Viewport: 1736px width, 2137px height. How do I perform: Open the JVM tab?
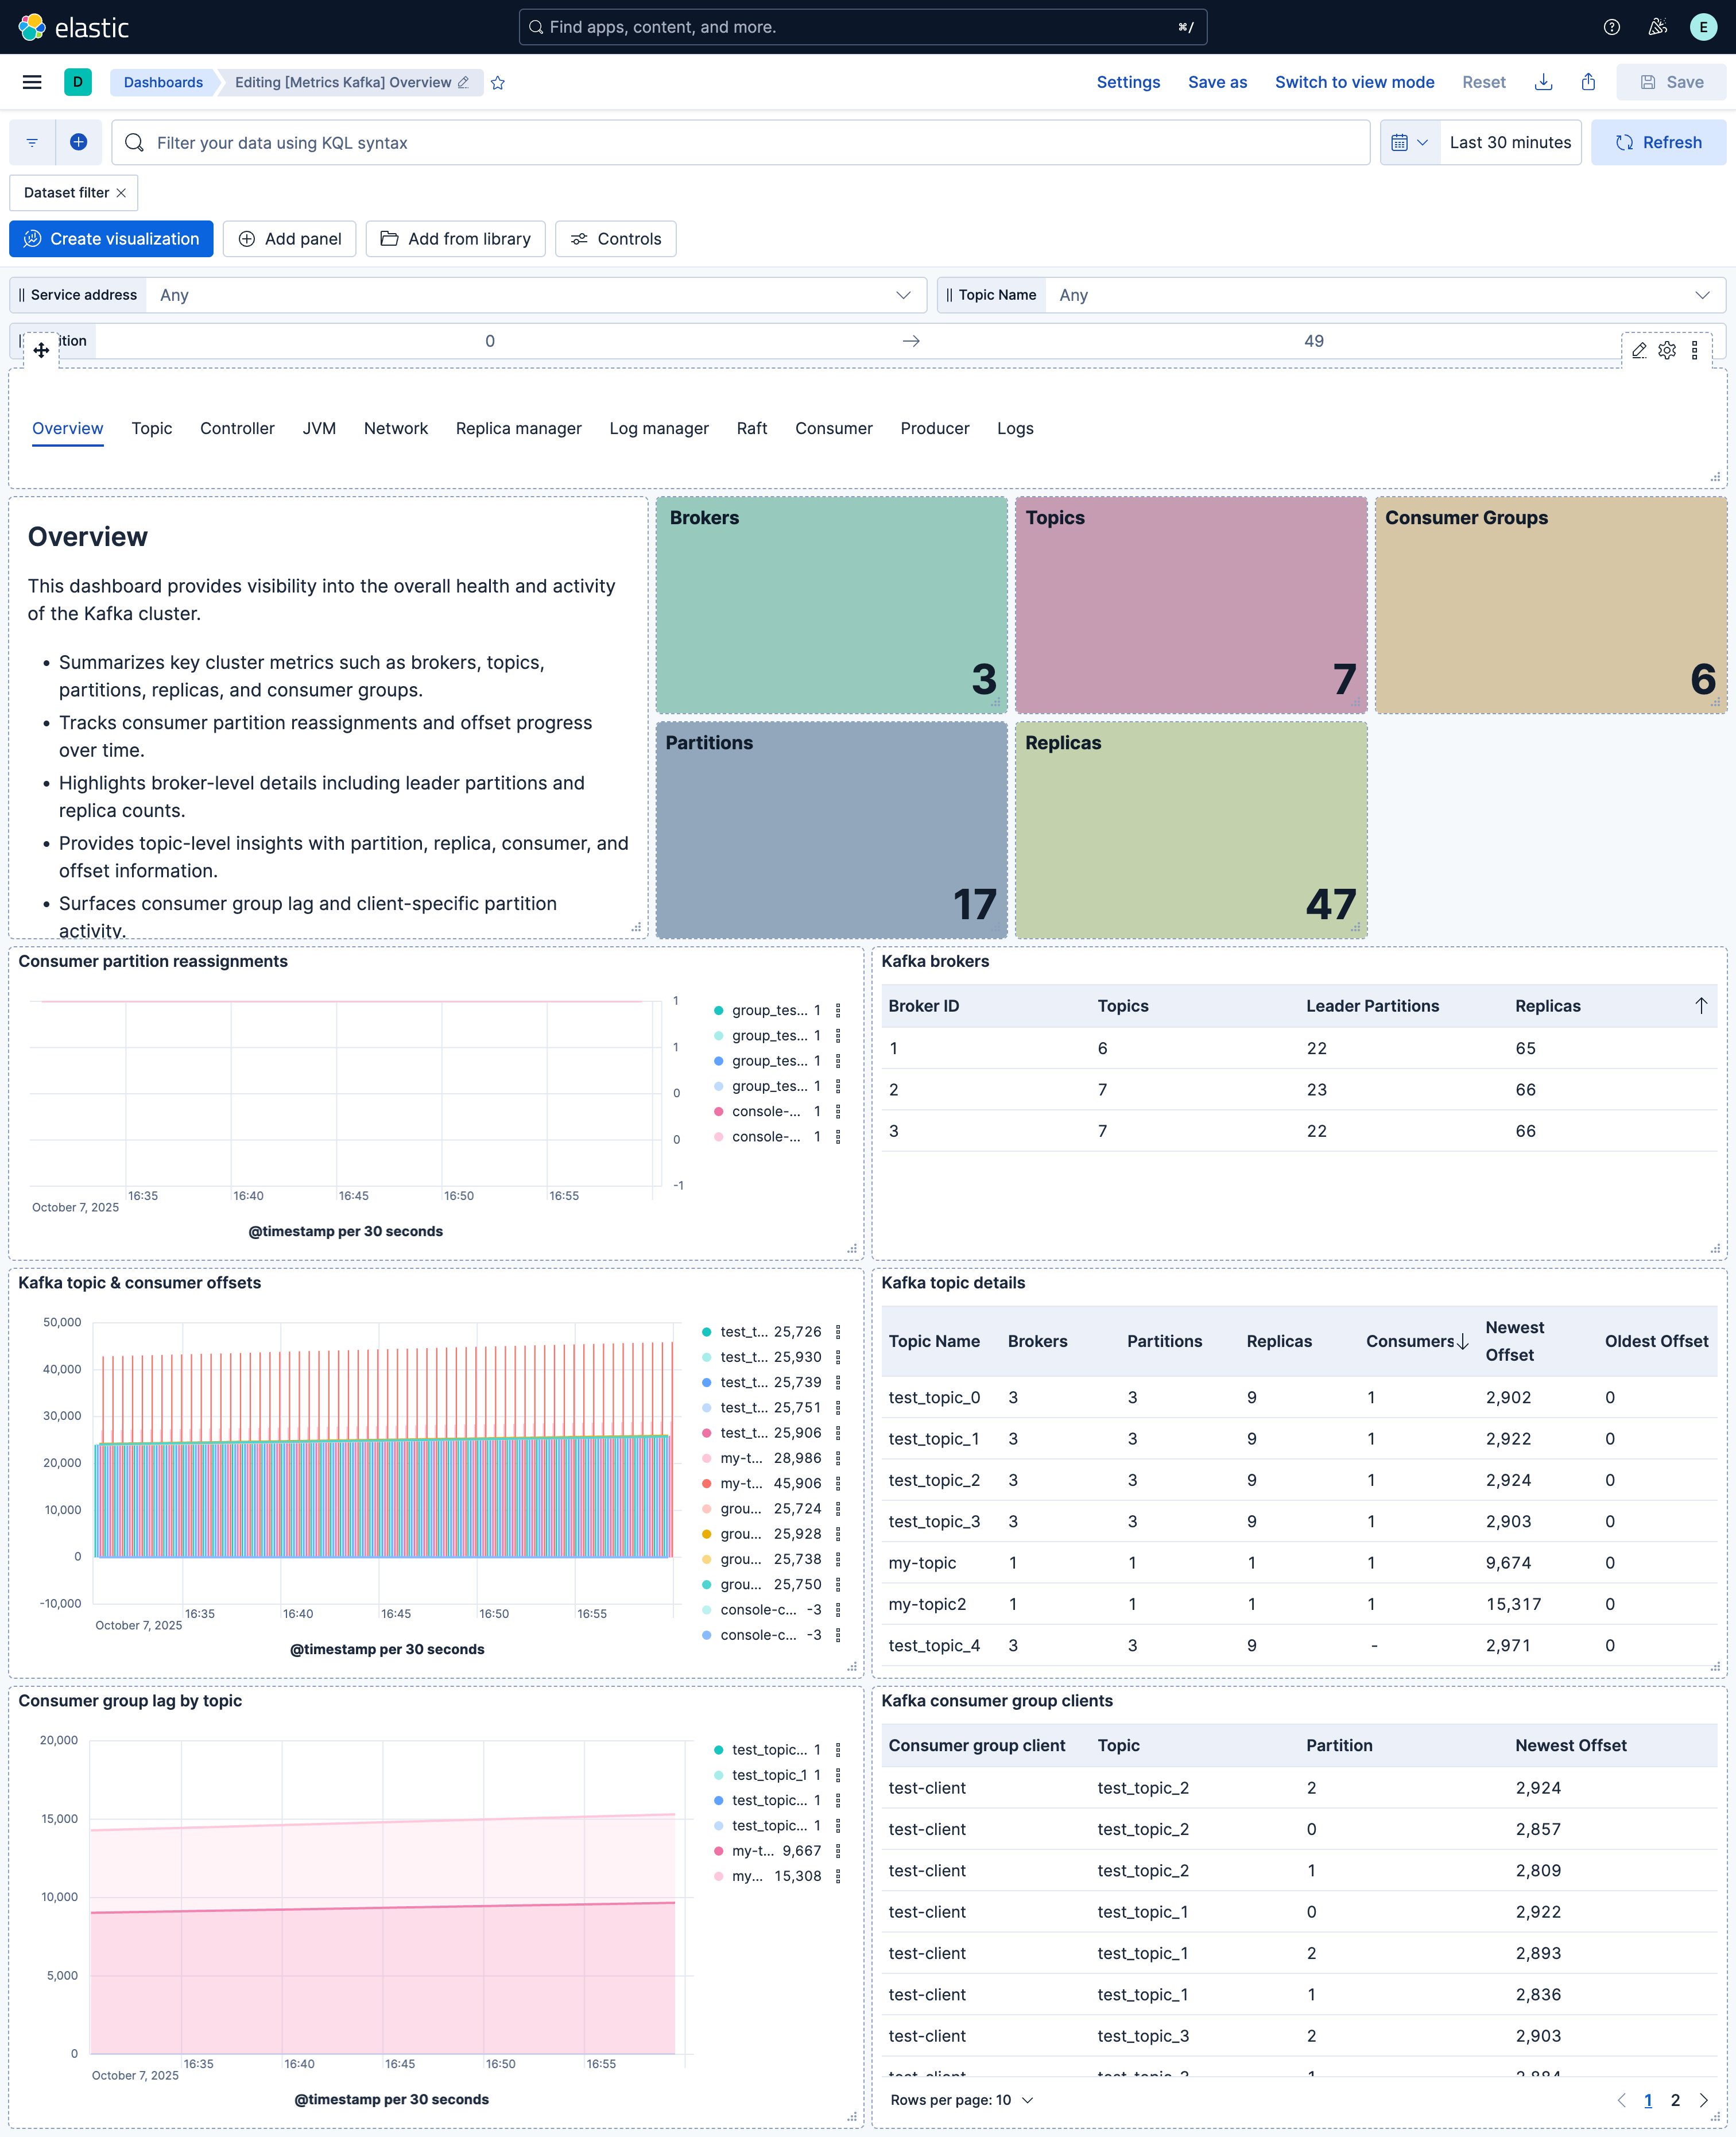(319, 428)
